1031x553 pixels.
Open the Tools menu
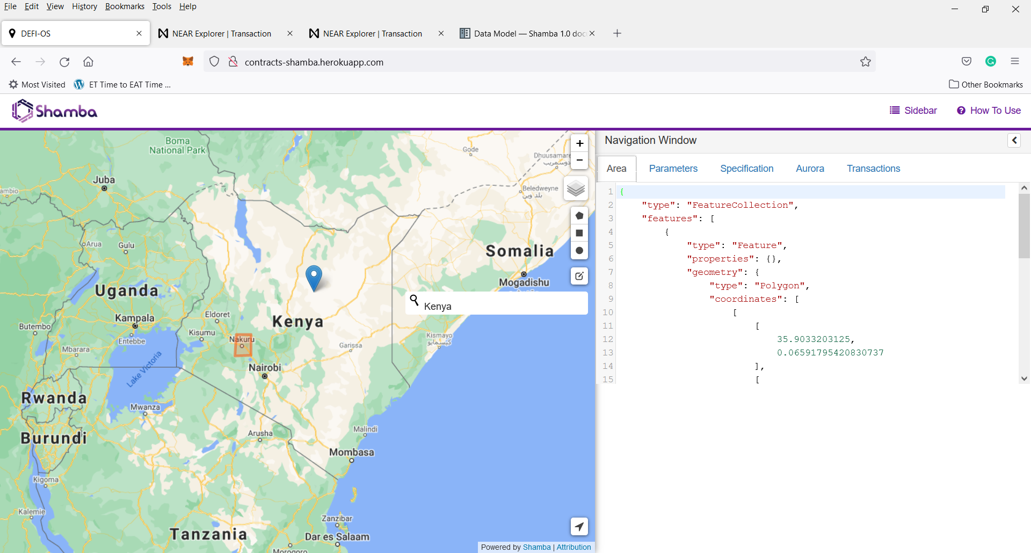[162, 6]
